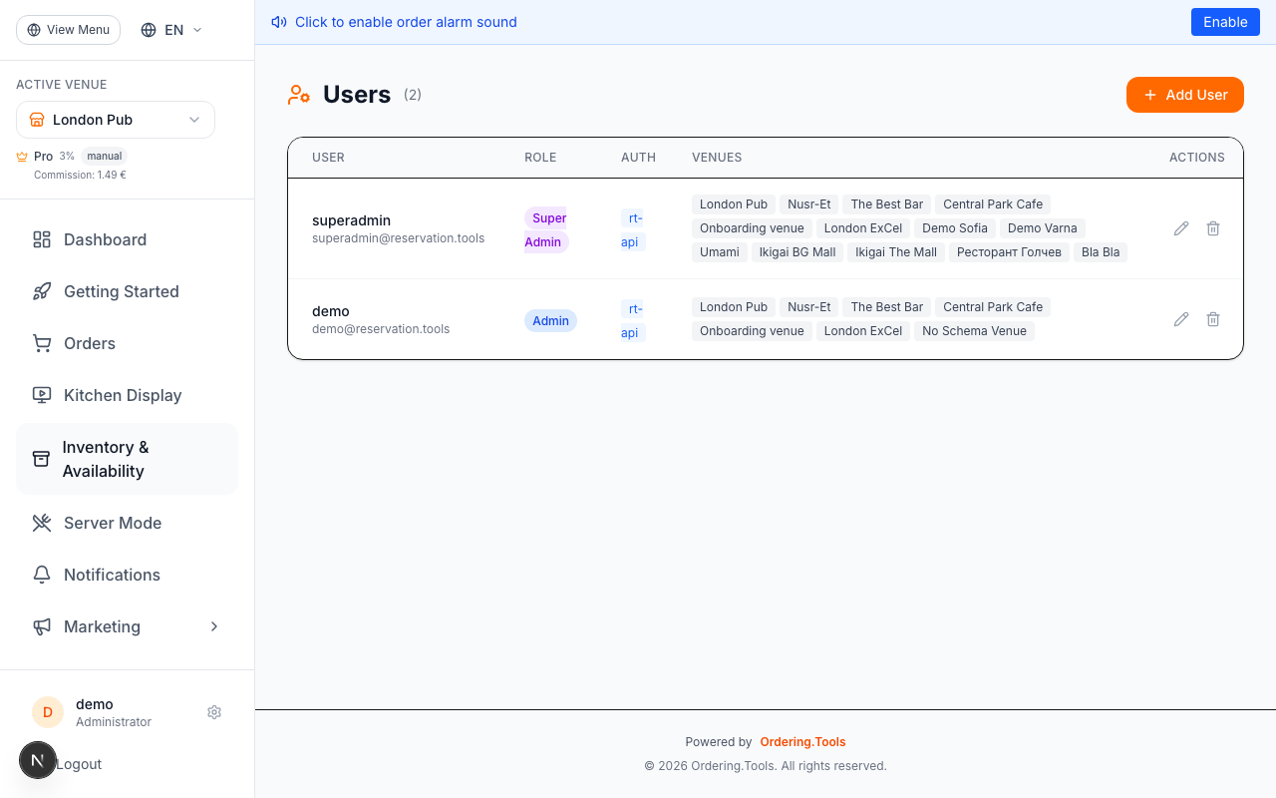Open the London Pub venue dropdown
This screenshot has height=798, width=1276.
tap(116, 120)
